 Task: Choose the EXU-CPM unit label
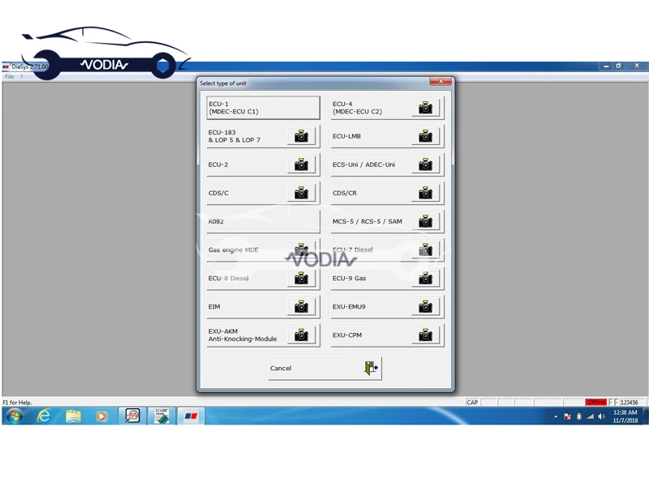347,335
